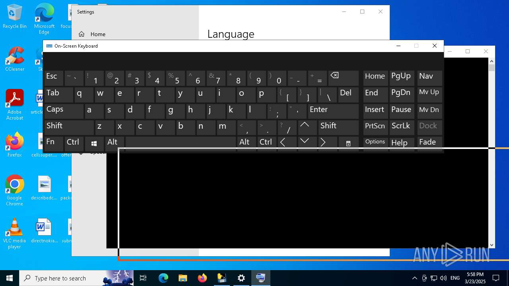Open Task View from the taskbar

tap(143, 278)
